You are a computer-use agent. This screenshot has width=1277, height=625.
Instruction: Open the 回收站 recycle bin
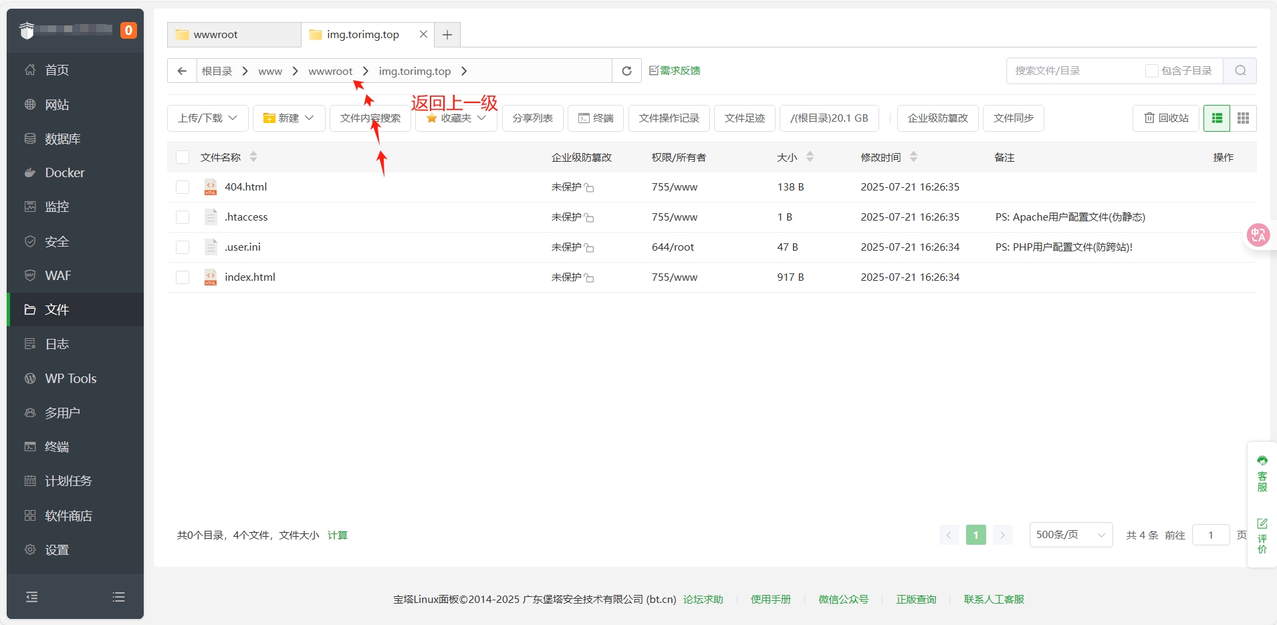tap(1165, 118)
